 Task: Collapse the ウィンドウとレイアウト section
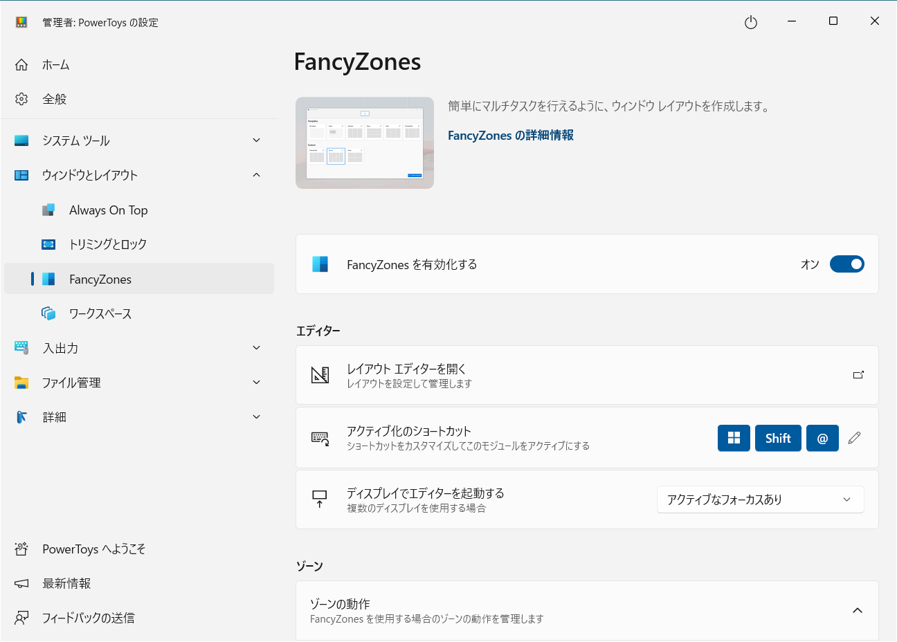pos(256,175)
